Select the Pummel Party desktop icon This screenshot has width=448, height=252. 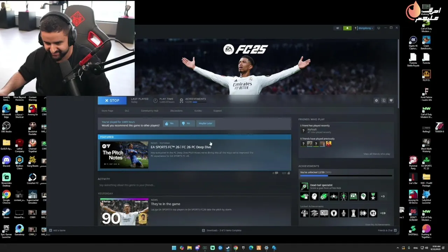pyautogui.click(x=413, y=163)
